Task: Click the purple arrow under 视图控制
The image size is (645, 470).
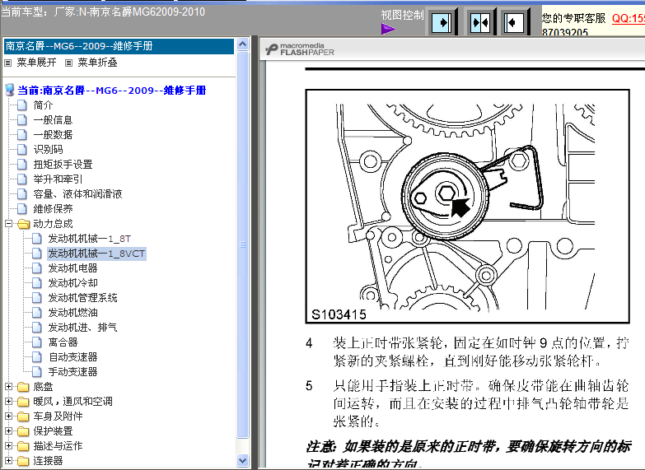Action: [389, 30]
